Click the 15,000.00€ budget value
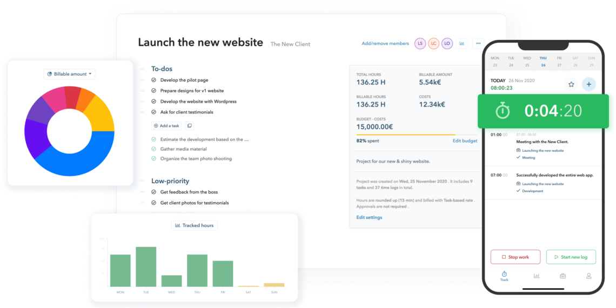 (375, 127)
